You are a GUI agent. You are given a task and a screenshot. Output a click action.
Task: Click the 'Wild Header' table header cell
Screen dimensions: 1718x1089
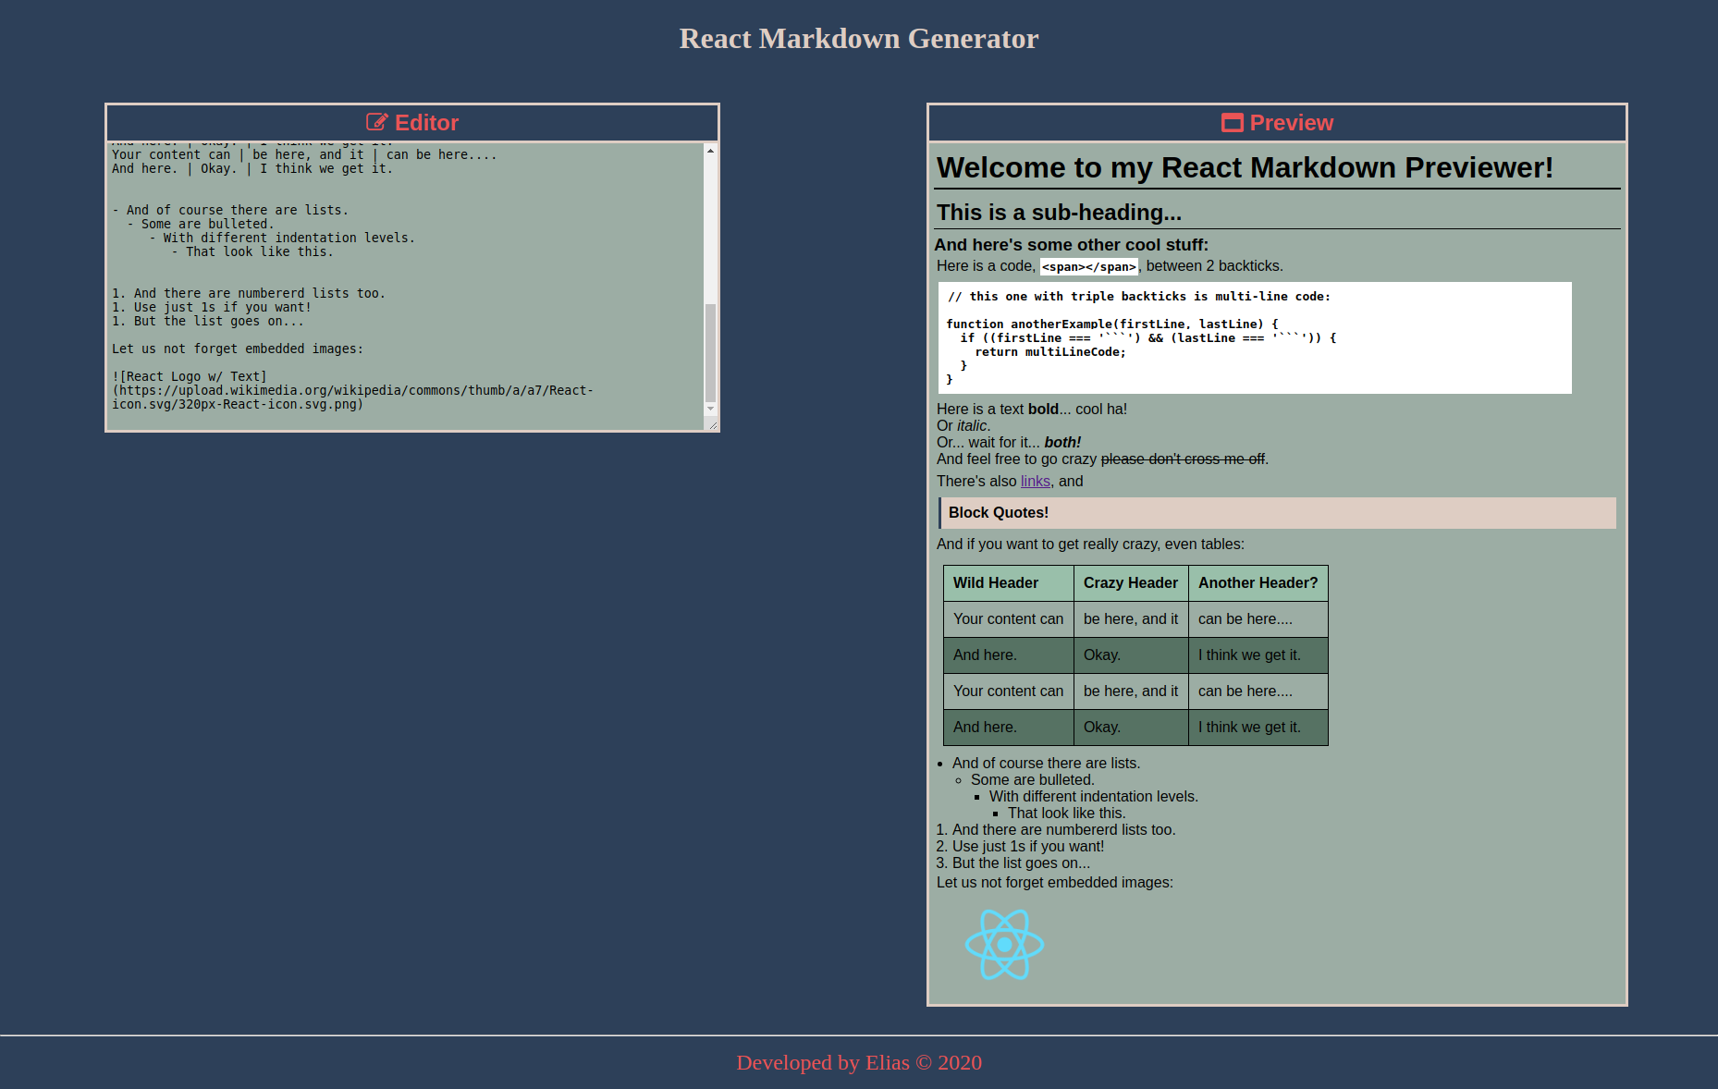point(1008,583)
